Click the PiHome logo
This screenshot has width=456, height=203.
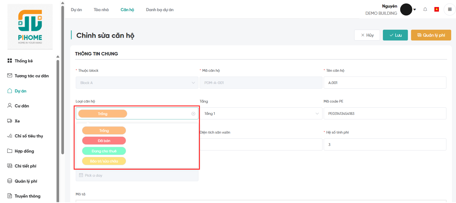click(30, 27)
